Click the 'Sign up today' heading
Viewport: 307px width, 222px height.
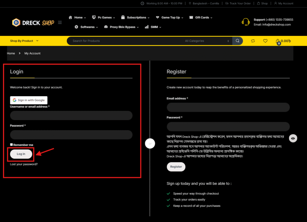click(199, 183)
